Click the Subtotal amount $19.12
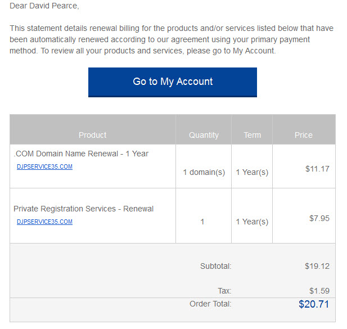347x329 pixels. click(x=317, y=266)
